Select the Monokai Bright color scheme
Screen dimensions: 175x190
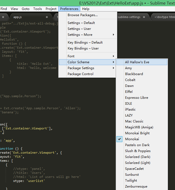tap(137, 133)
